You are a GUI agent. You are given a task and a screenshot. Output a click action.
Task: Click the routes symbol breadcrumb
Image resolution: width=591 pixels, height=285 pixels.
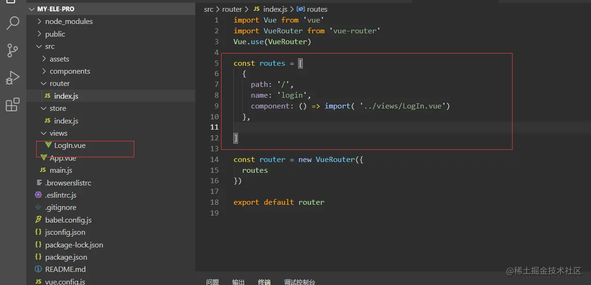[x=313, y=9]
